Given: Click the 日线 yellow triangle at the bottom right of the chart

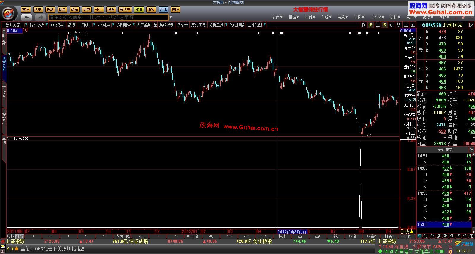Looking at the screenshot, I should [x=411, y=231].
